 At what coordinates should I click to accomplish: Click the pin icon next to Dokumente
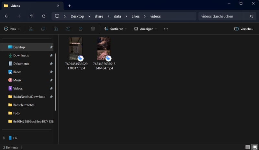51,64
